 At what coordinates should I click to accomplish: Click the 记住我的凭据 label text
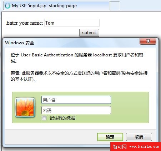(x=62, y=118)
